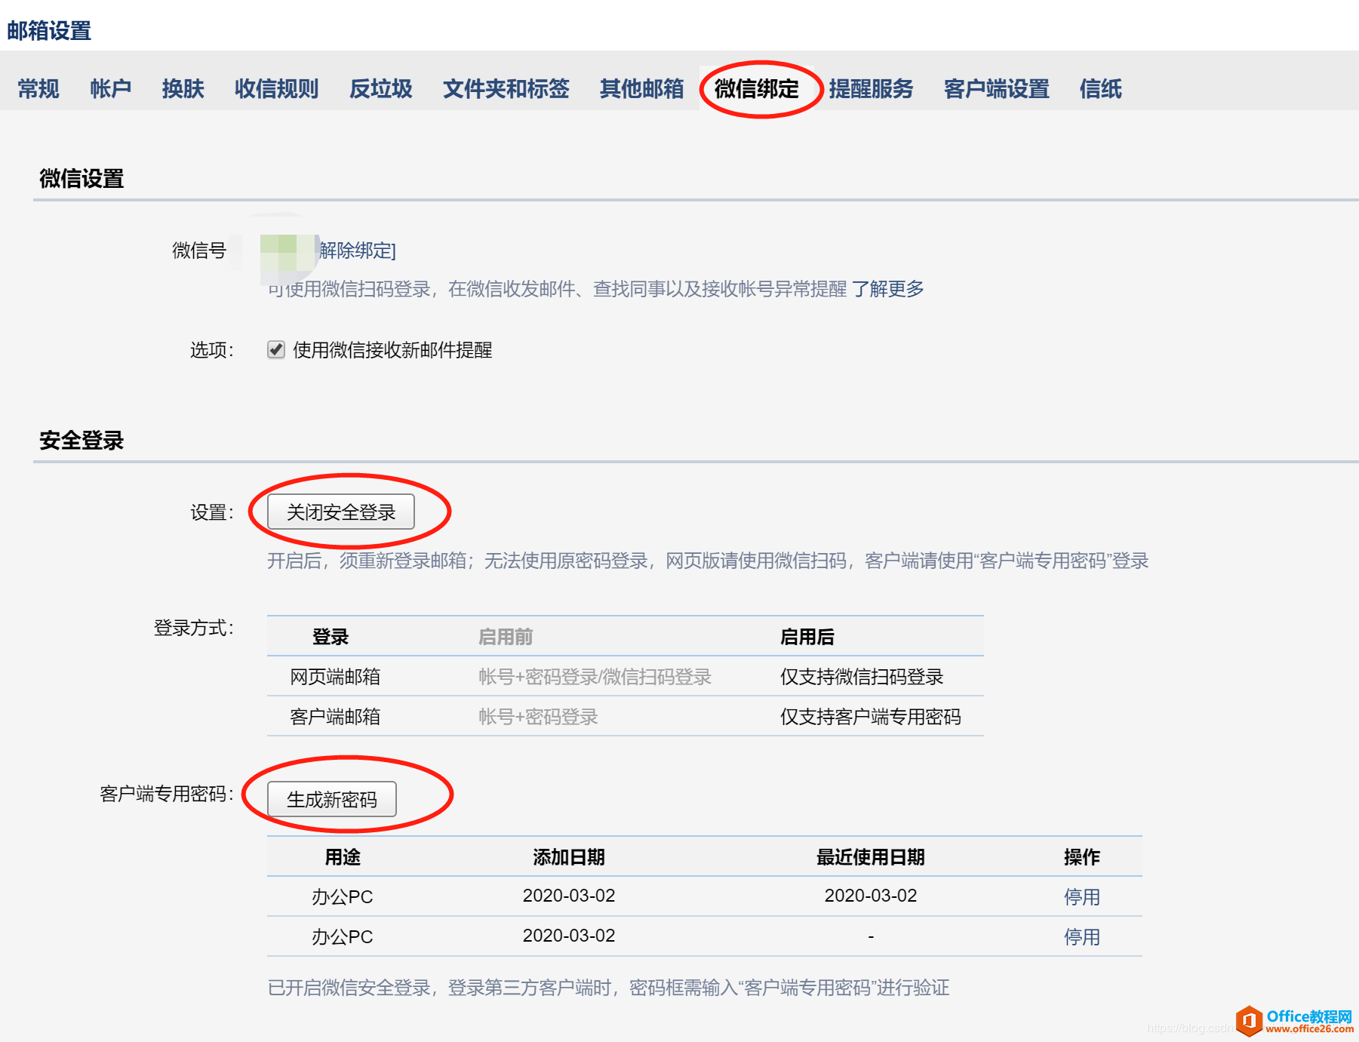Click the 网页端邮箱 table row label
This screenshot has height=1042, width=1359.
pos(335,677)
